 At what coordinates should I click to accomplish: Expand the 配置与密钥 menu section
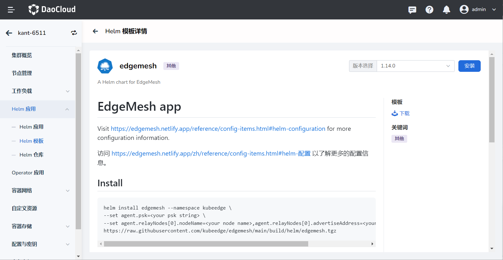pos(38,244)
